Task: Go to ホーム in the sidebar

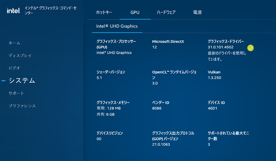Action: (x=15, y=43)
